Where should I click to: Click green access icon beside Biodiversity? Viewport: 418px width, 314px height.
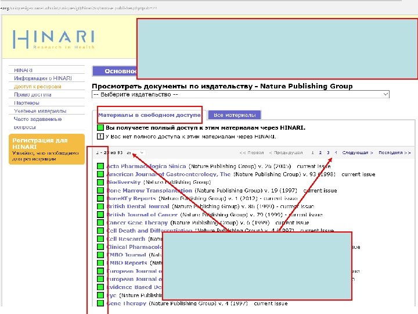point(100,182)
